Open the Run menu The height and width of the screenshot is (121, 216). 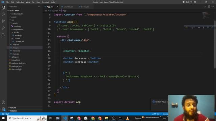[38, 2]
